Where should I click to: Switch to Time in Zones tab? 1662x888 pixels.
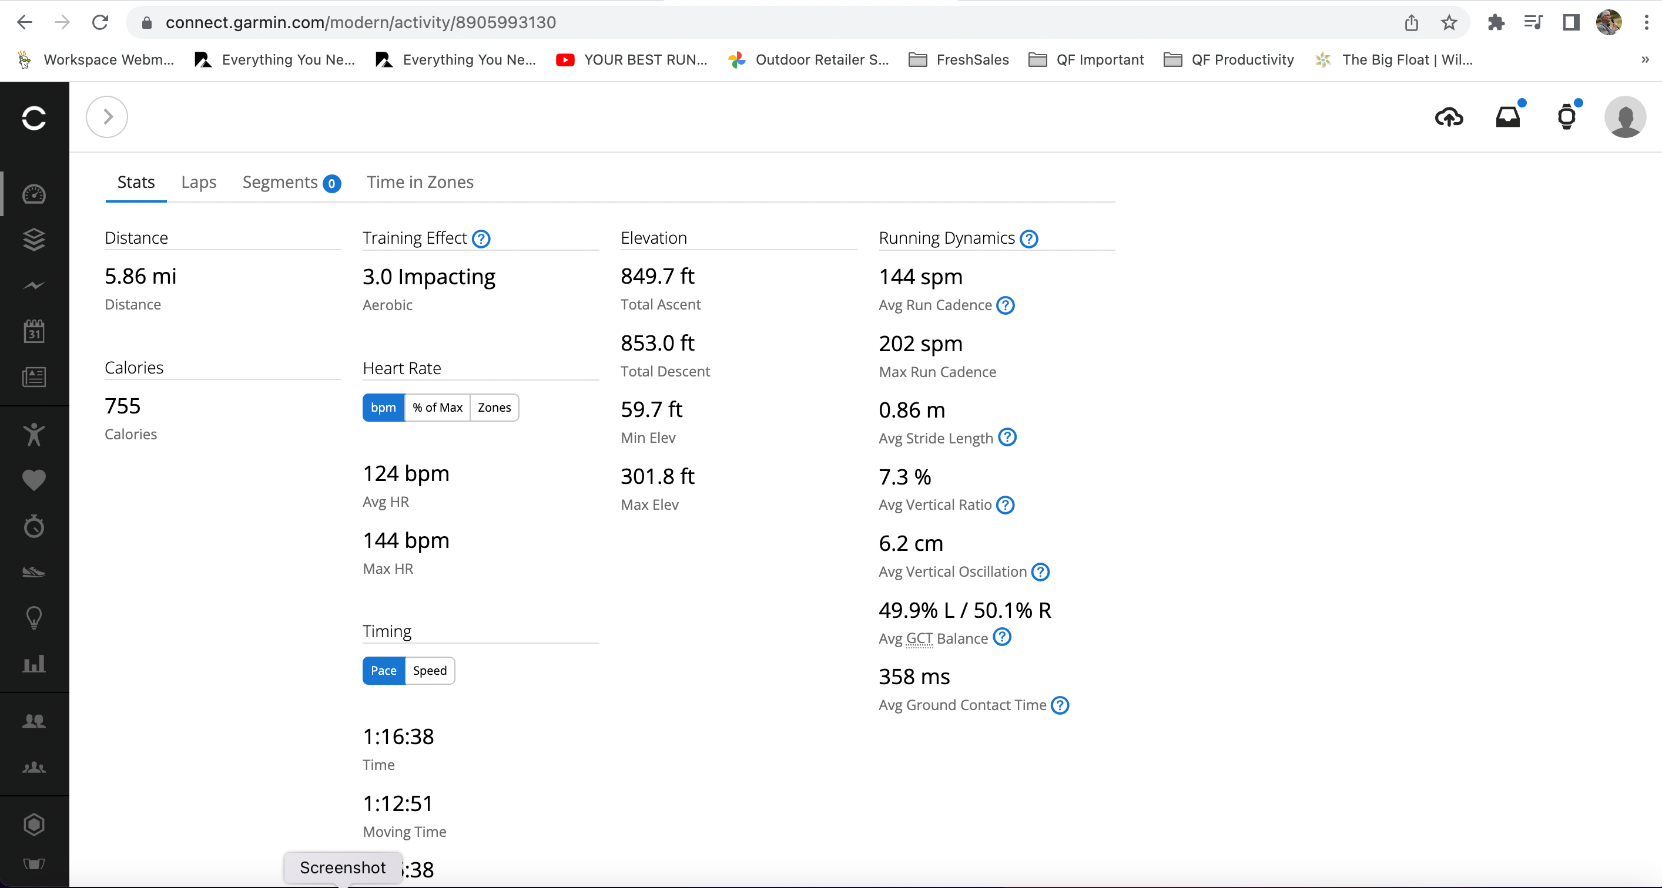(x=420, y=183)
